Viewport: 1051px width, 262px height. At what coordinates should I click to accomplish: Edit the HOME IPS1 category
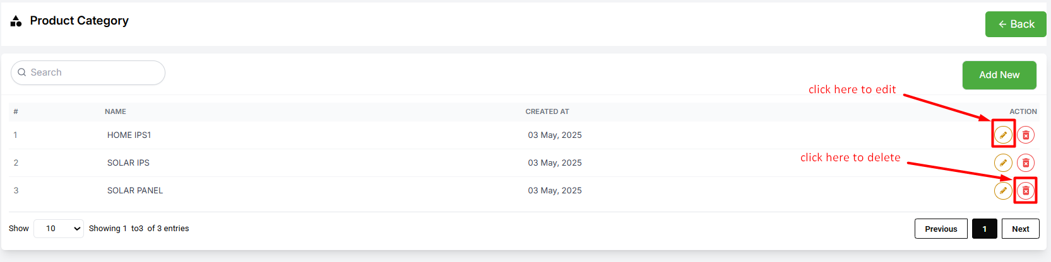(1003, 135)
